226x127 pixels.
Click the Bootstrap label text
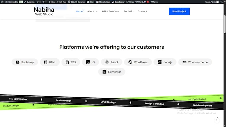[27, 62]
